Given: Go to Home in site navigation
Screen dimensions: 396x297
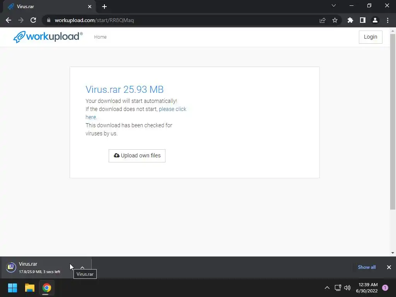Looking at the screenshot, I should (100, 37).
